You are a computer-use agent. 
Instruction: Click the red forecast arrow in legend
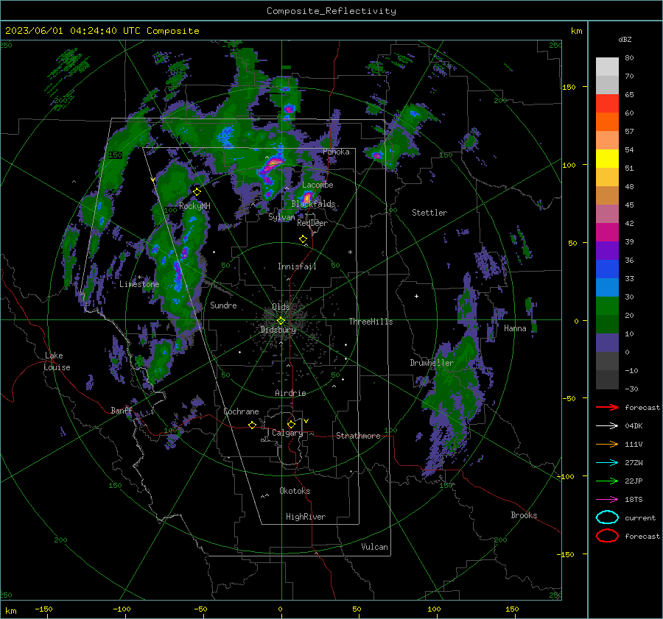(x=607, y=407)
